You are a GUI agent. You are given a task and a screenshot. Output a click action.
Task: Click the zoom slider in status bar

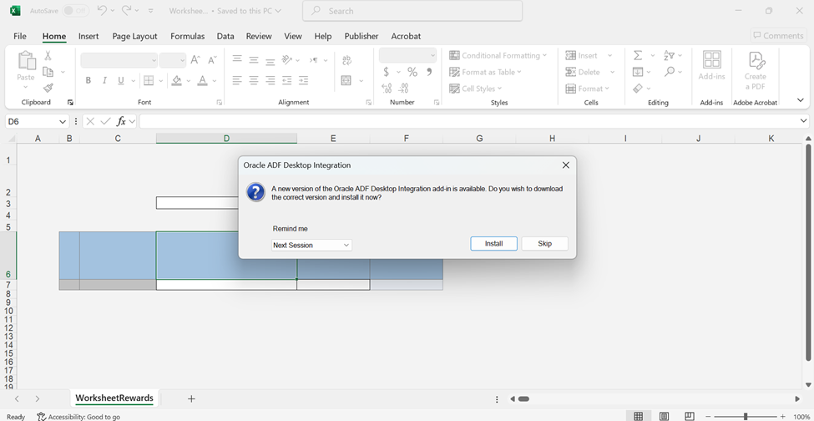[745, 416]
